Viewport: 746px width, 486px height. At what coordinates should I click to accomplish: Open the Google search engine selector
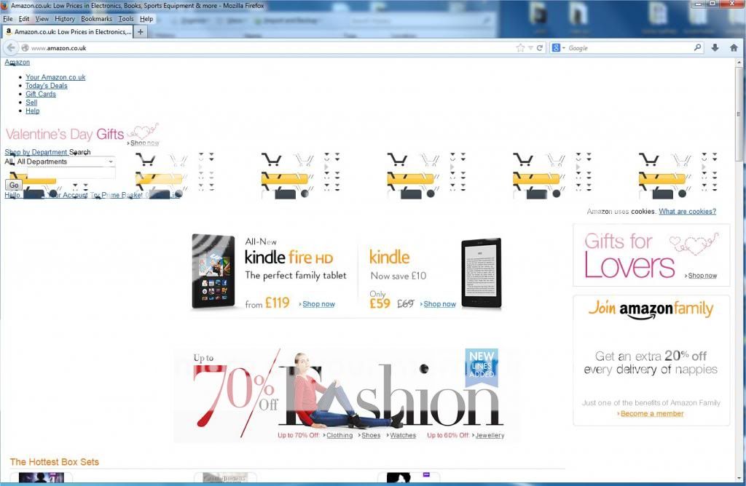(x=558, y=48)
